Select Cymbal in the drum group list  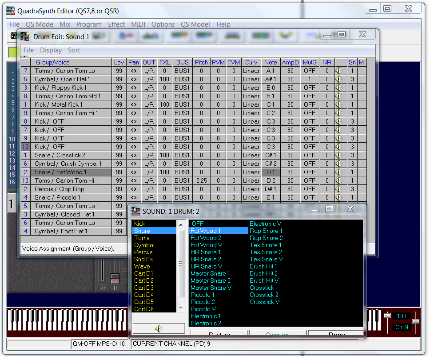pyautogui.click(x=144, y=245)
